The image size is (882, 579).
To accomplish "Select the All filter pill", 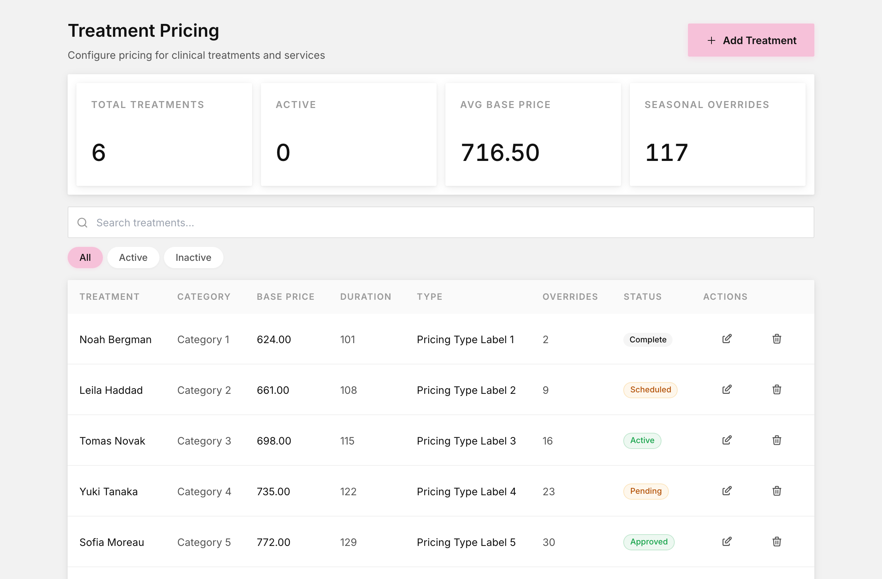I will pyautogui.click(x=85, y=258).
